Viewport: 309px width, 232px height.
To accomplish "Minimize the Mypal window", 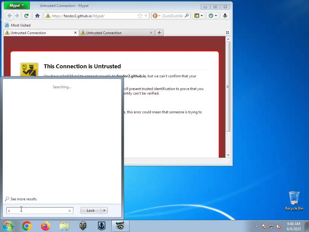I will (205, 7).
